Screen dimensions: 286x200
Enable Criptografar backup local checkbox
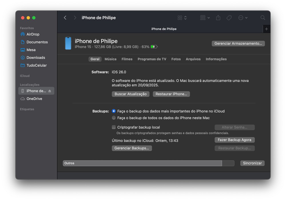(114, 127)
